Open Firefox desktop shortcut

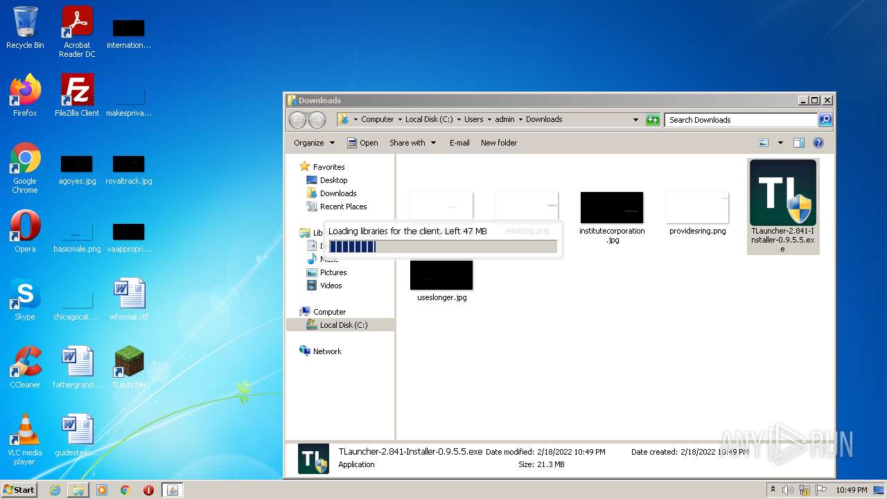pos(25,95)
